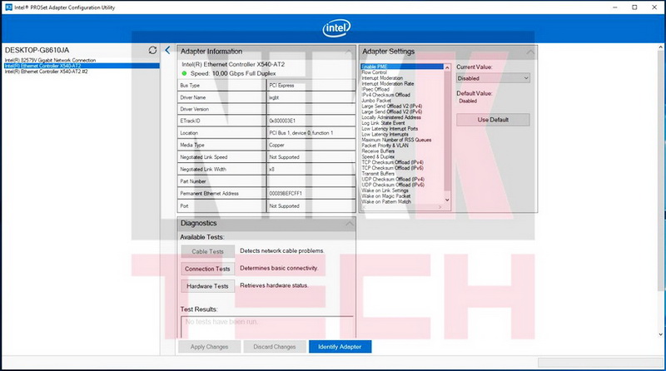Screen dimensions: 666x371
Task: Select Enable PME setting
Action: coord(402,67)
